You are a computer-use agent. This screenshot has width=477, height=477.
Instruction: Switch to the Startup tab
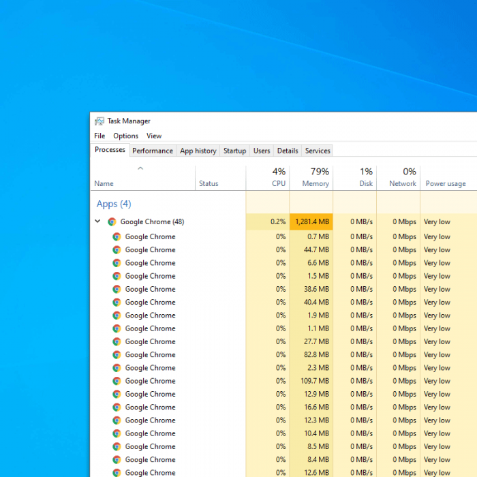coord(234,151)
